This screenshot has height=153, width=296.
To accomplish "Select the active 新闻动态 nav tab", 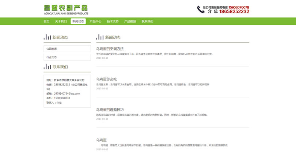I will 78,21.
